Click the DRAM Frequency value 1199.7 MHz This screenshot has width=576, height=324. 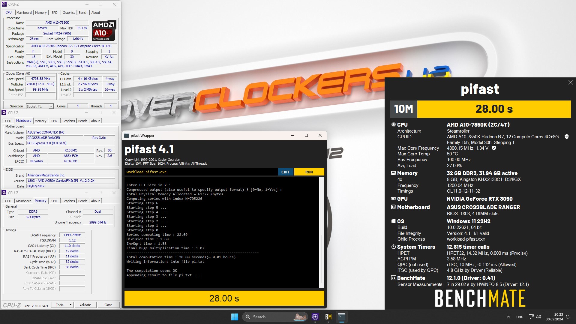click(x=72, y=235)
